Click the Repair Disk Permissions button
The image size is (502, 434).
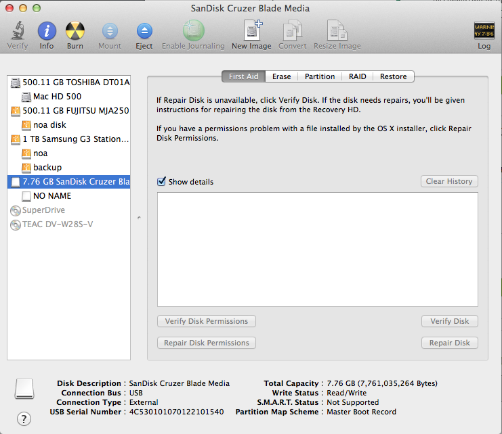pyautogui.click(x=207, y=343)
